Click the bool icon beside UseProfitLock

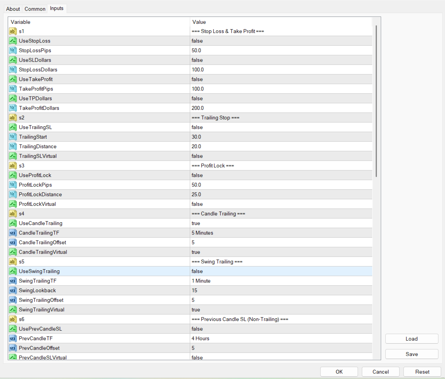coord(13,175)
